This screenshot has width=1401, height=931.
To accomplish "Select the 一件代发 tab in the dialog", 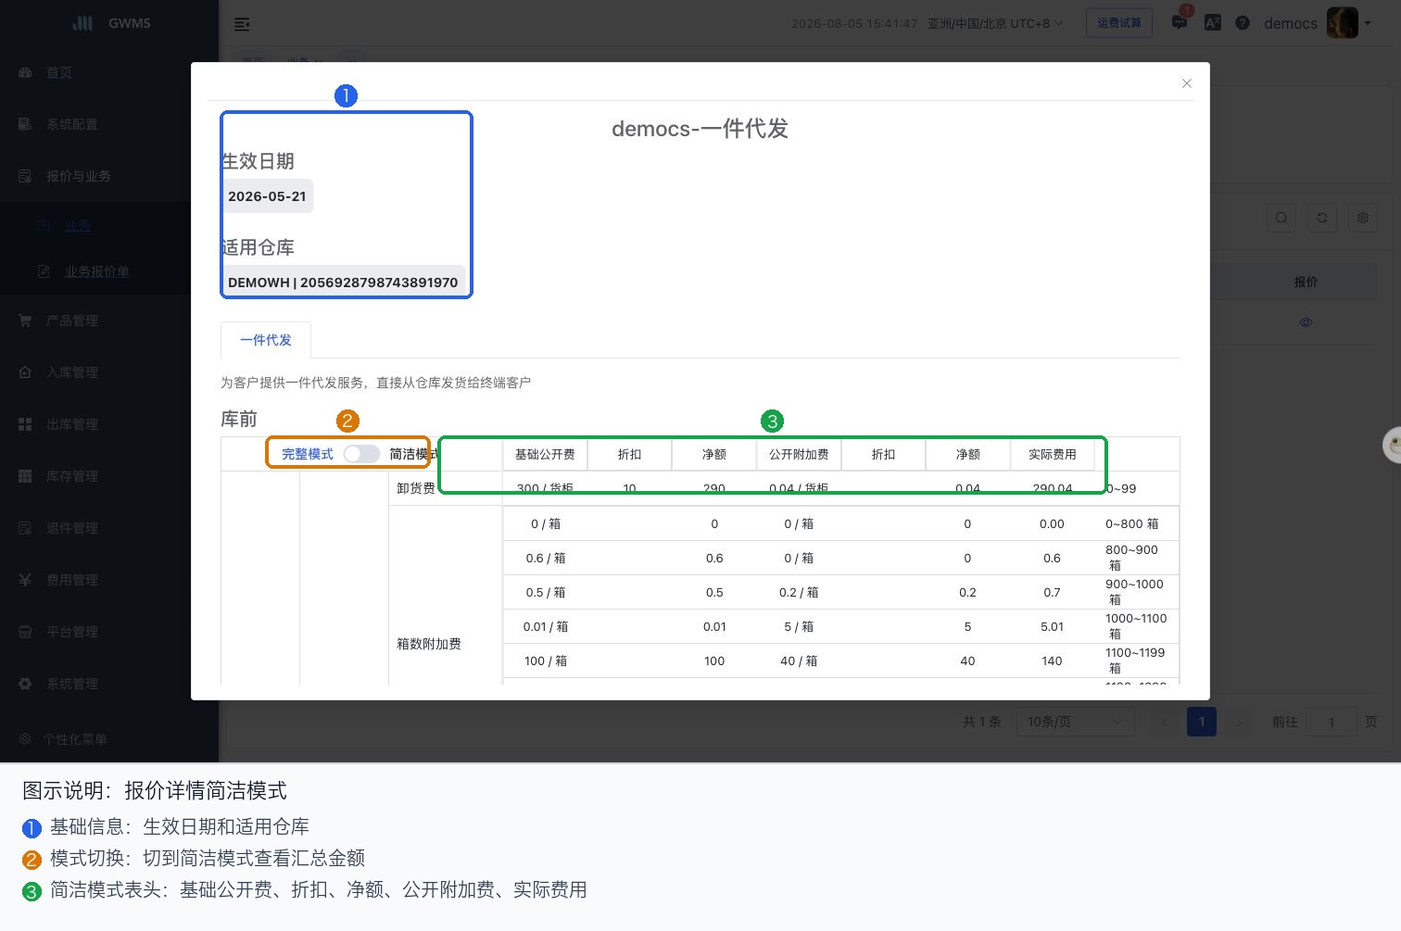I will 266,340.
